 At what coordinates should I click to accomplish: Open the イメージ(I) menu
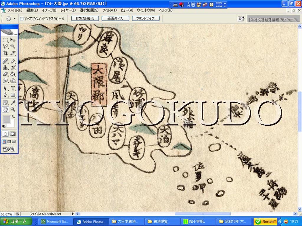[49, 10]
